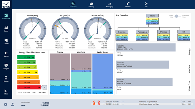The width and height of the screenshot is (195, 109).
Task: Switch to the Packaging tab
Action: pyautogui.click(x=110, y=5)
